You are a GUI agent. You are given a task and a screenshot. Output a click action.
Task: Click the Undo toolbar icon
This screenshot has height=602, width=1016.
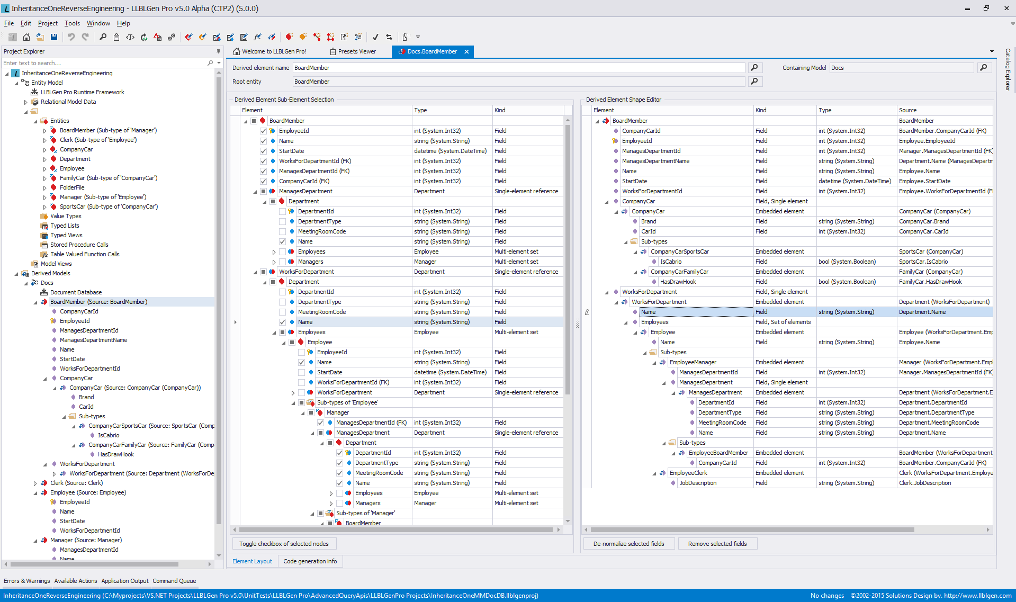pos(71,37)
